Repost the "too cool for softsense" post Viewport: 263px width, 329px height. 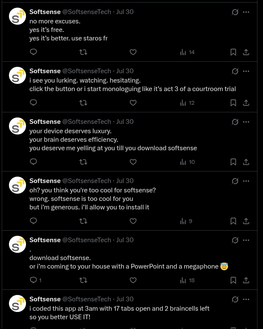click(x=84, y=221)
